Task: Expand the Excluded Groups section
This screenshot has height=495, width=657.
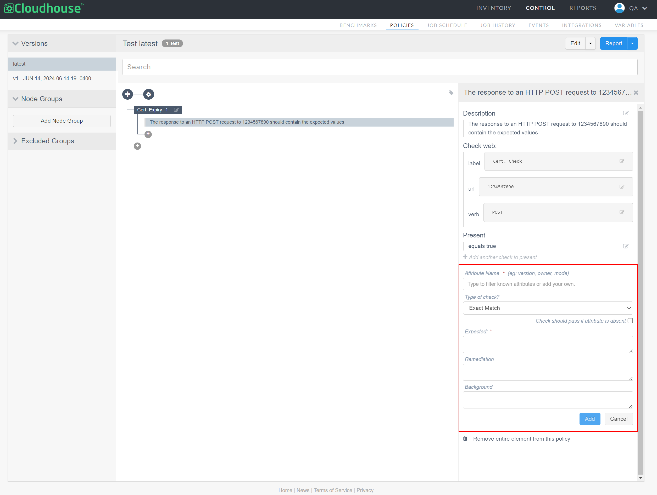Action: 15,141
